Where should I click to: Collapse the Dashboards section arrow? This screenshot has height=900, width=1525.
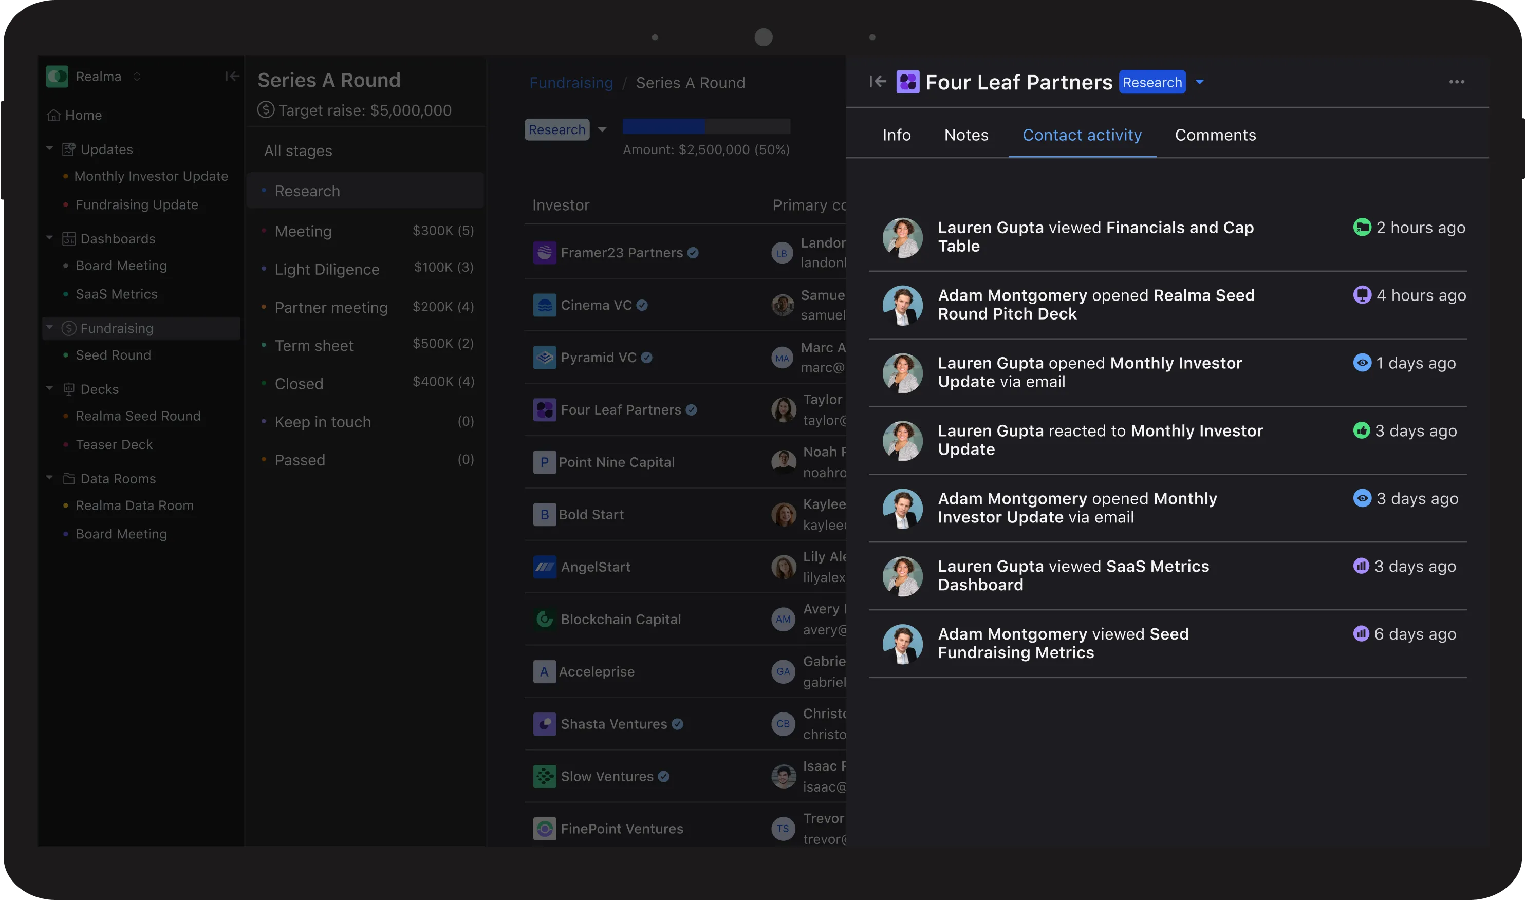point(50,238)
